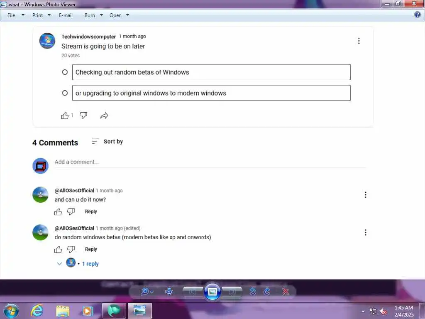Click avatar on 'do random windows betas' comment
The height and width of the screenshot is (319, 425).
tap(40, 233)
